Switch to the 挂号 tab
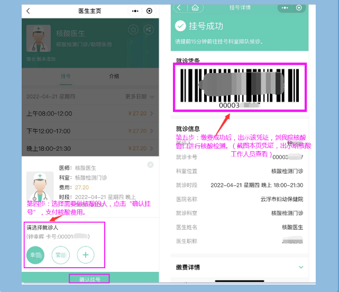Viewport: 339px width, 292px height. point(66,76)
